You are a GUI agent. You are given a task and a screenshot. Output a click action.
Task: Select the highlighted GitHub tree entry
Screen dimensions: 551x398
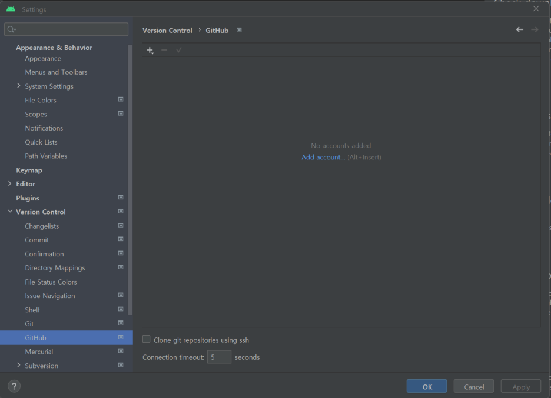[67, 337]
